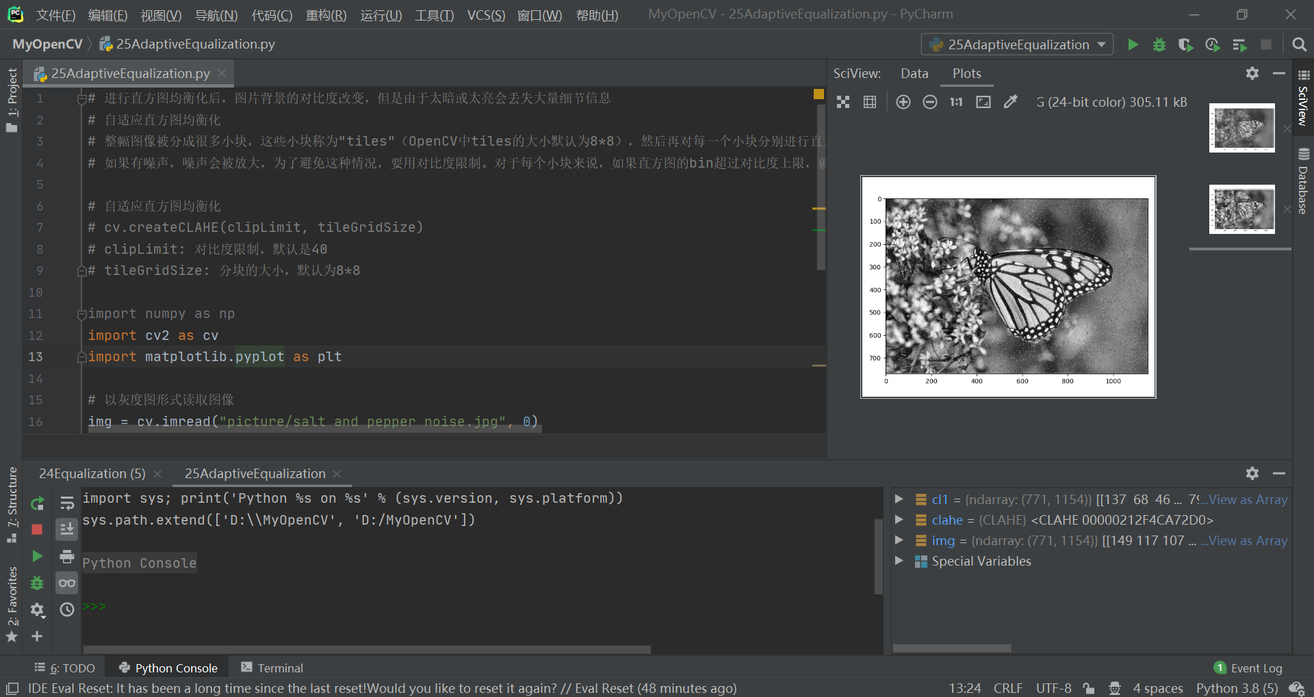Expand the Special Variables group
This screenshot has height=697, width=1314.
tap(899, 561)
